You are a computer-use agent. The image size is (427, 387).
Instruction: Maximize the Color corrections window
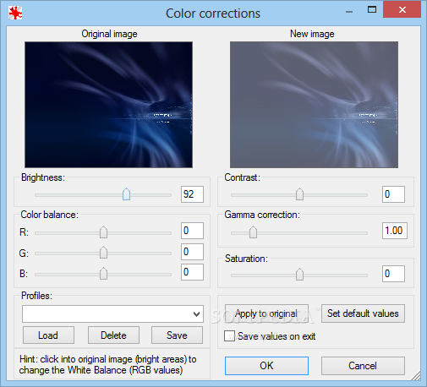[x=372, y=10]
